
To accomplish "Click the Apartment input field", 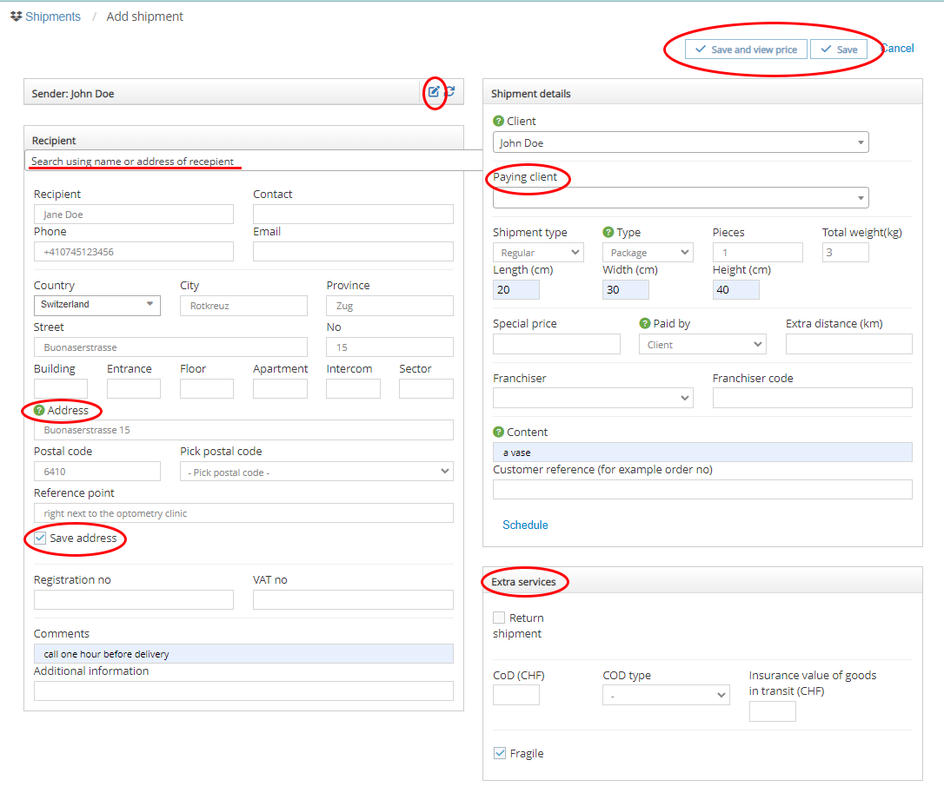I will click(x=280, y=388).
